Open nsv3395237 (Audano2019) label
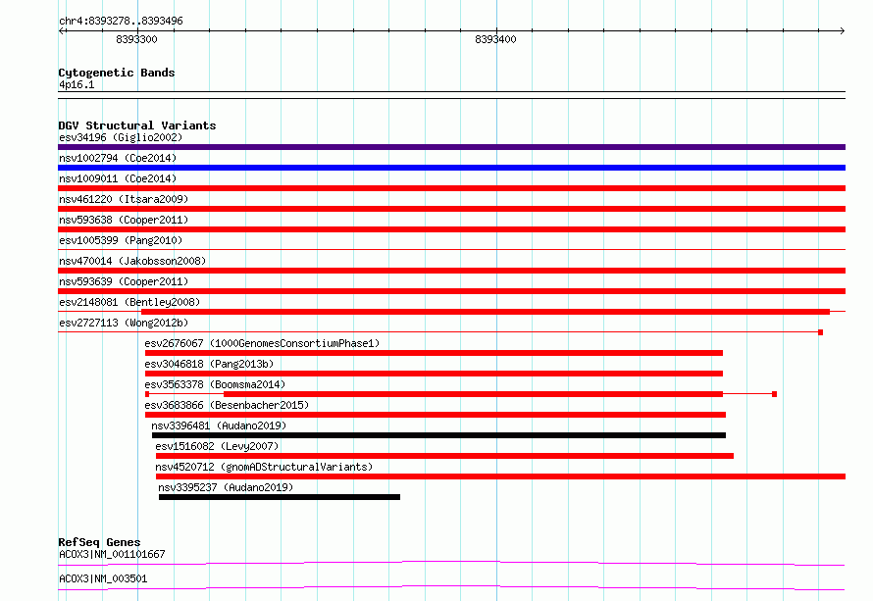Screen dimensions: 873x601 [226, 487]
